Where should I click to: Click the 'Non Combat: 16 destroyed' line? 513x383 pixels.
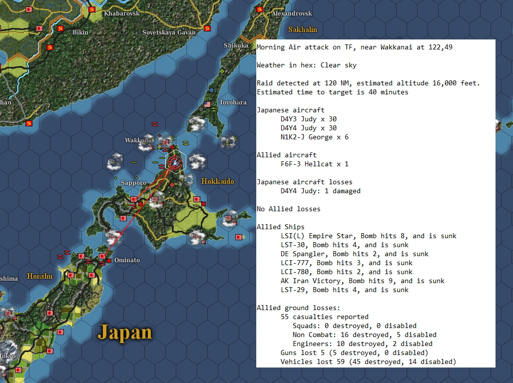point(365,335)
